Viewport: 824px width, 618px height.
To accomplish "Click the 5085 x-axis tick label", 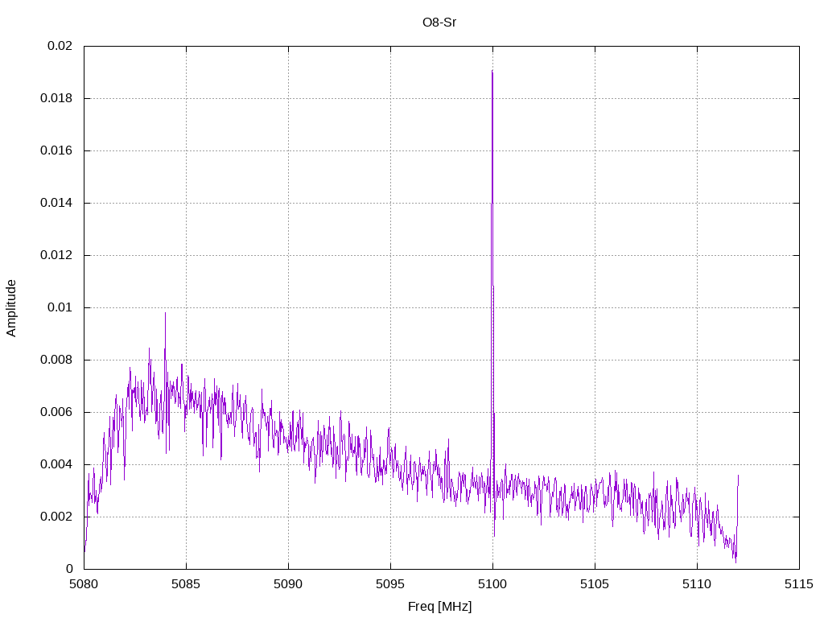I will pos(186,584).
